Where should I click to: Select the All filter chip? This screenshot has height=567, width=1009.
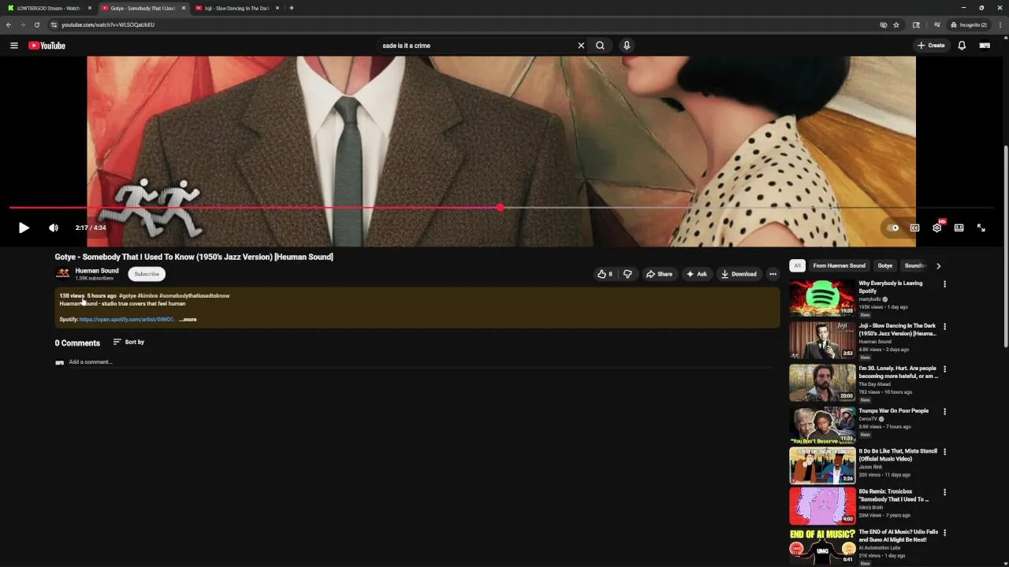pyautogui.click(x=797, y=265)
